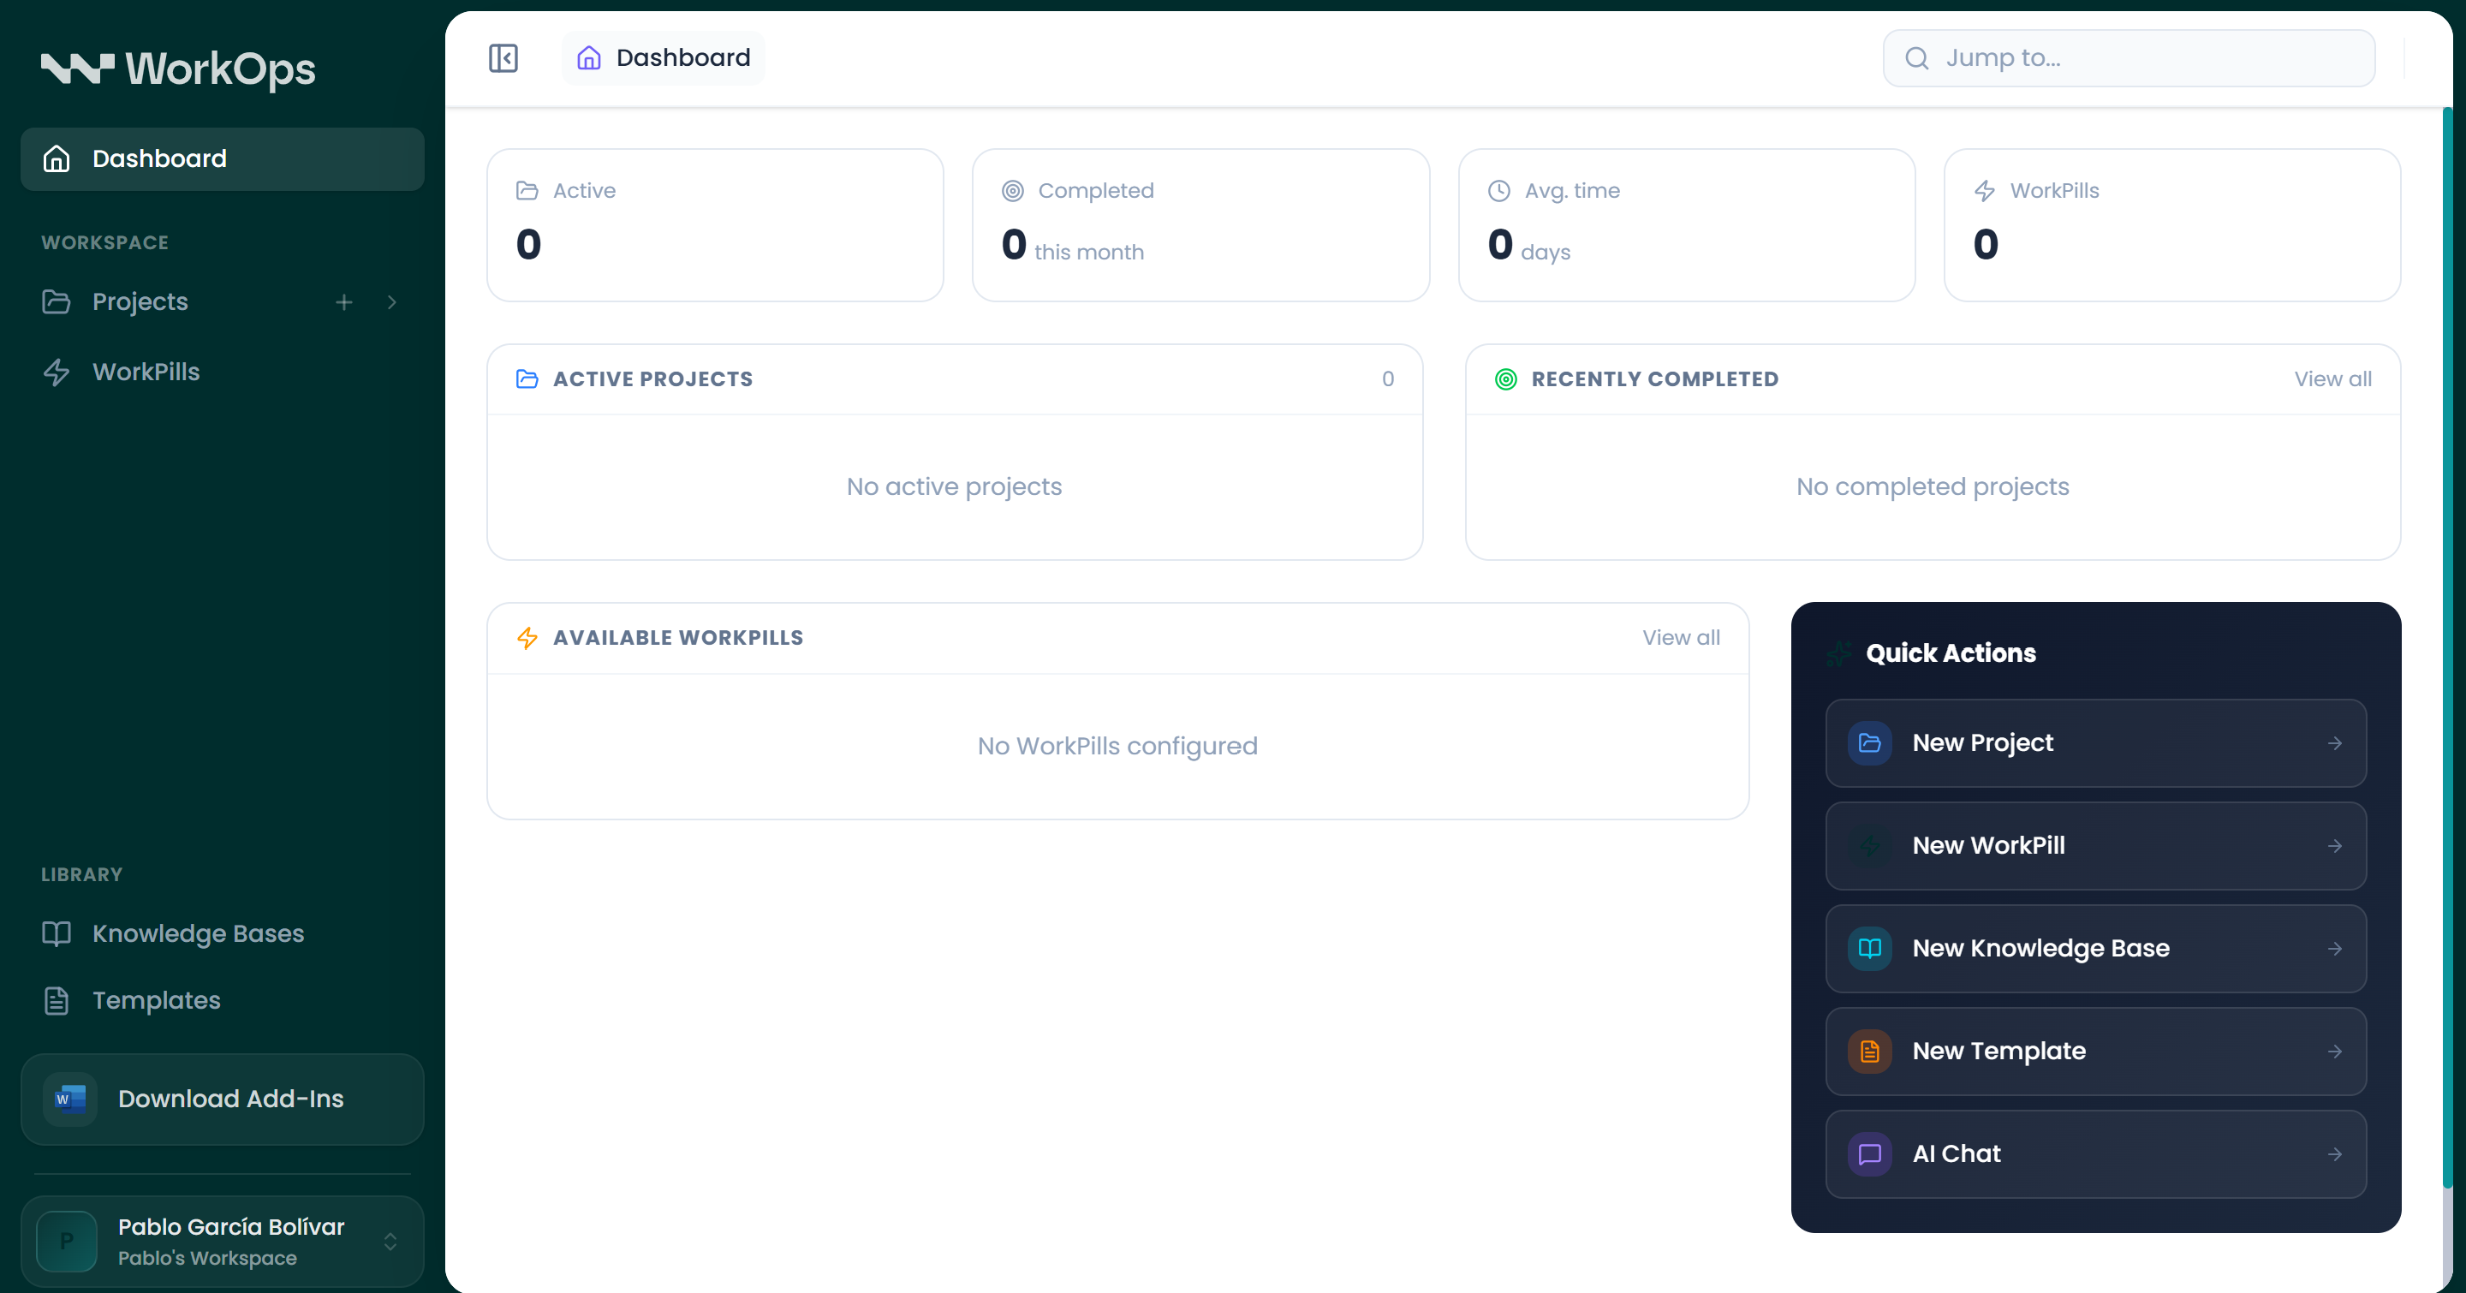
Task: Open Knowledge Bases in Library section
Action: point(197,933)
